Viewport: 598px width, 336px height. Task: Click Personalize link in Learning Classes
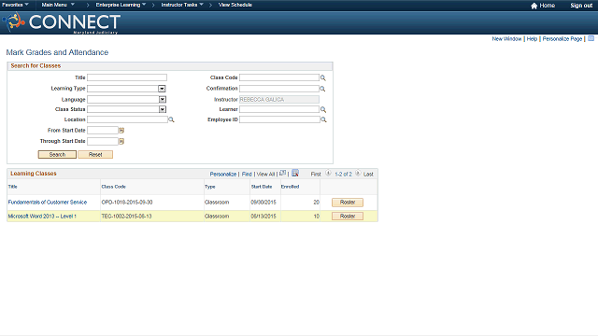point(223,175)
